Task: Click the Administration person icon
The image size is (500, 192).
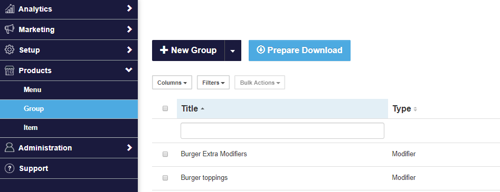Action: [x=10, y=147]
